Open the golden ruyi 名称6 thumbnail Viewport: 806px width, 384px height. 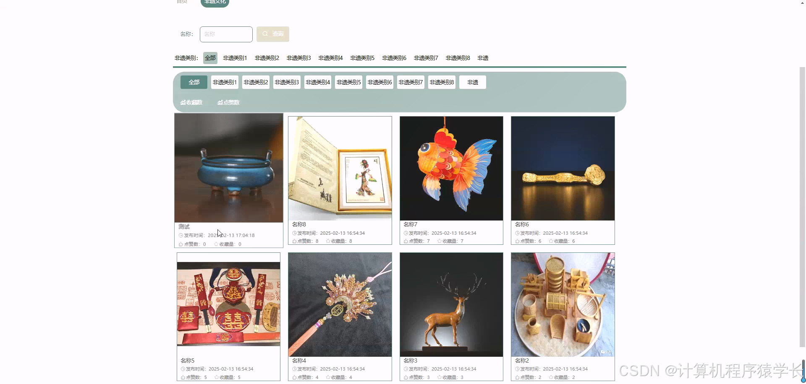pyautogui.click(x=563, y=169)
